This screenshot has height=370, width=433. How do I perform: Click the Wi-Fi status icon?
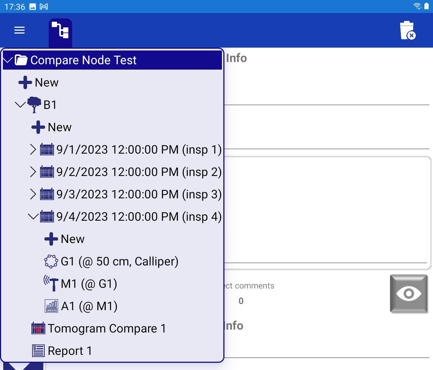pyautogui.click(x=417, y=6)
